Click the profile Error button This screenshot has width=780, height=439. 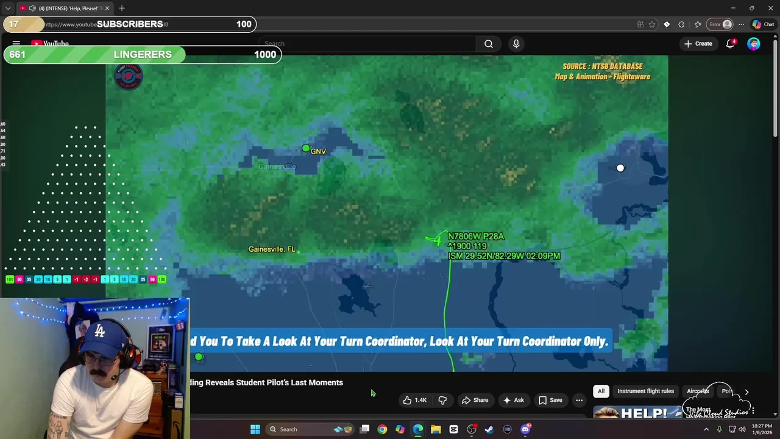pos(720,24)
